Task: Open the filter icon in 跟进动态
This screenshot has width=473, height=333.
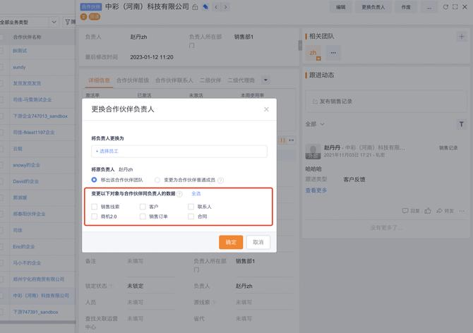Action: [x=461, y=124]
